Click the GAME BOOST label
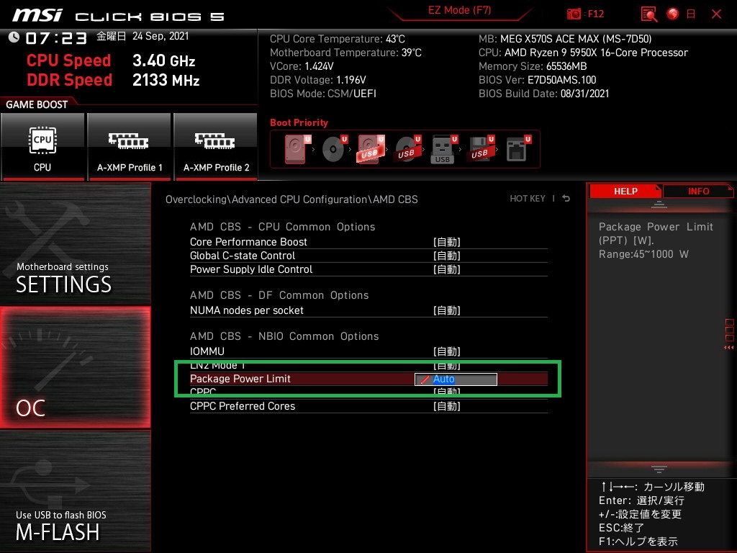The image size is (737, 553). coord(37,104)
